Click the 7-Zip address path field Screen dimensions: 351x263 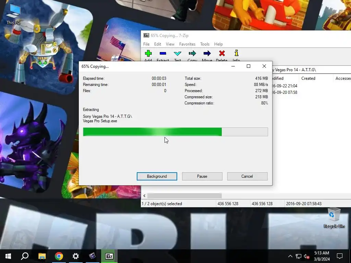click(311, 70)
